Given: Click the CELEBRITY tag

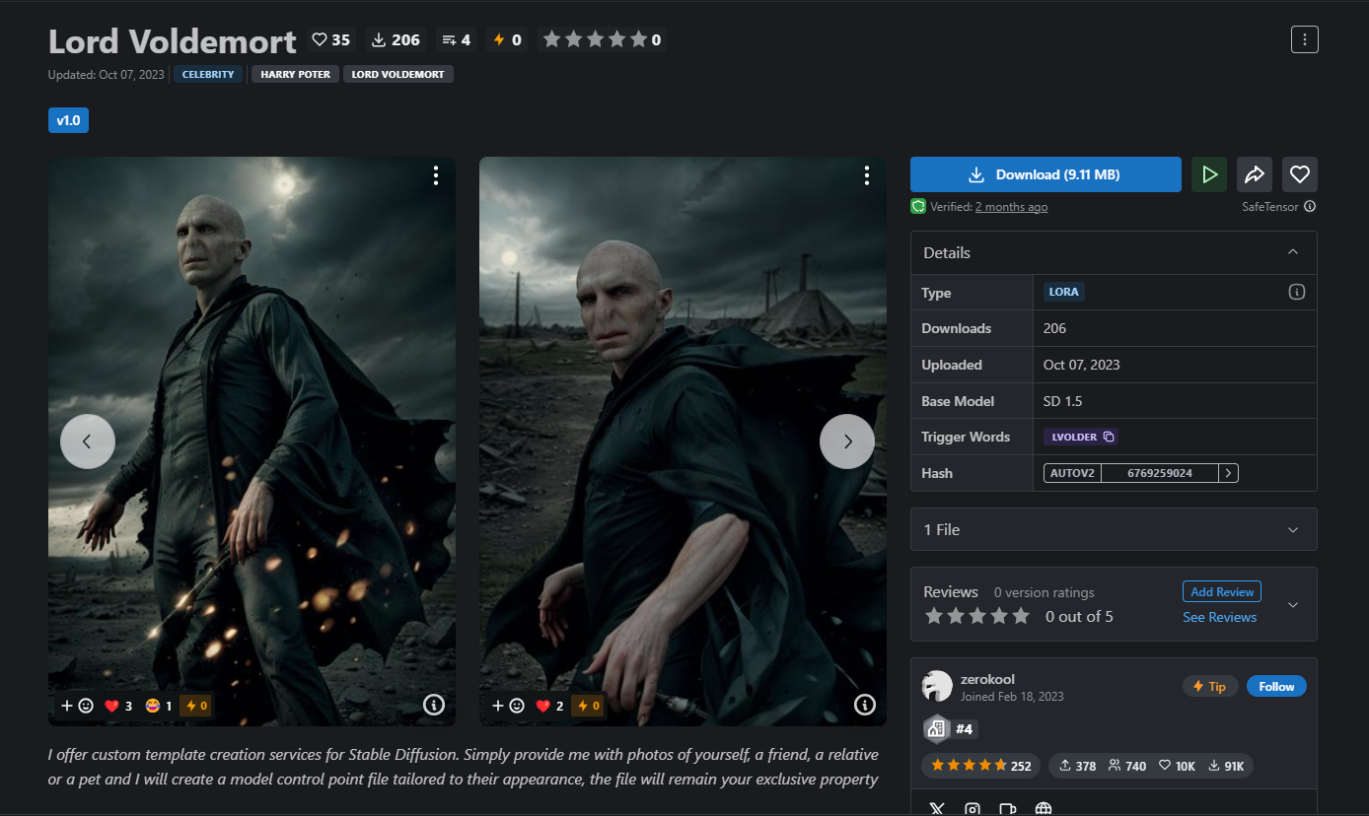Looking at the screenshot, I should (x=208, y=74).
